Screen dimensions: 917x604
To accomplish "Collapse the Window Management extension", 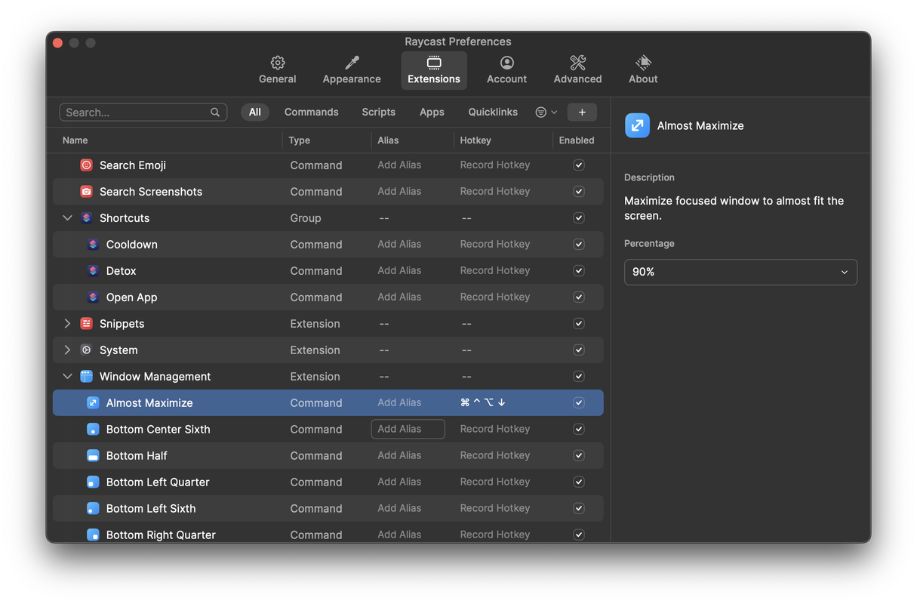I will point(67,376).
